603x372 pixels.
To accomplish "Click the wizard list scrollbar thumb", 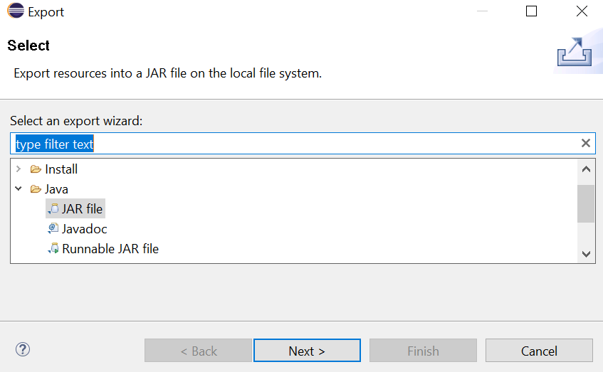I will pyautogui.click(x=586, y=203).
